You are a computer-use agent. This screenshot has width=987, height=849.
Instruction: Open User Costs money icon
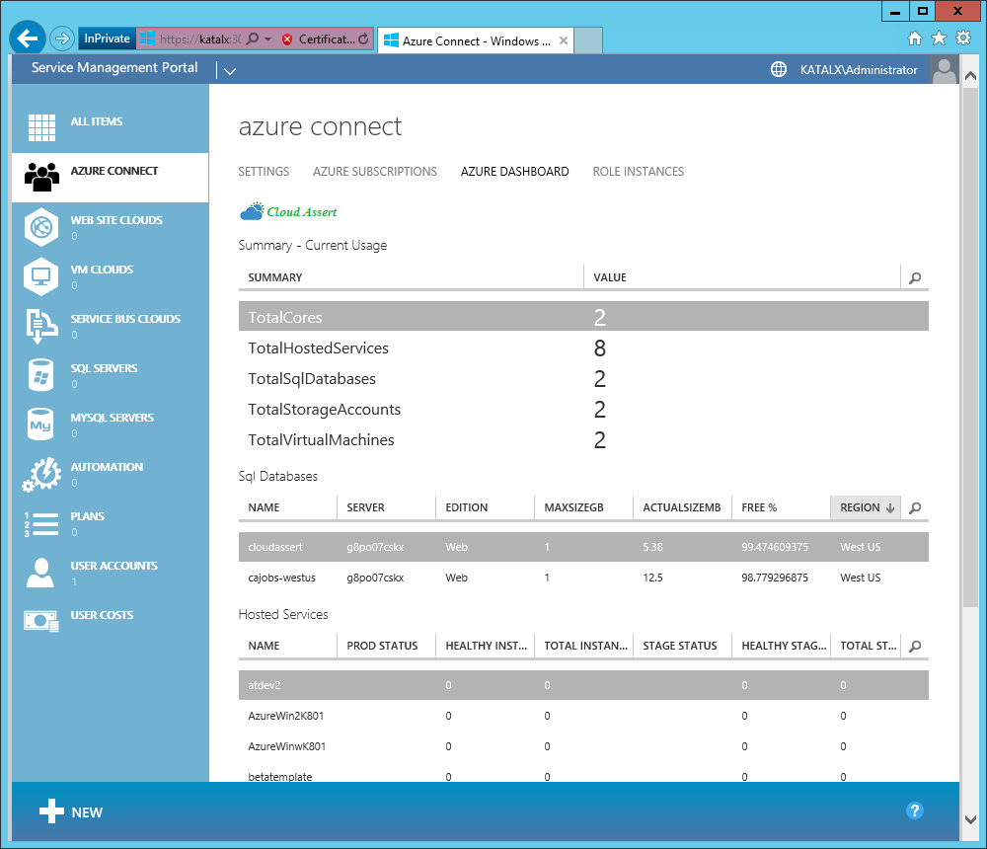click(x=41, y=621)
